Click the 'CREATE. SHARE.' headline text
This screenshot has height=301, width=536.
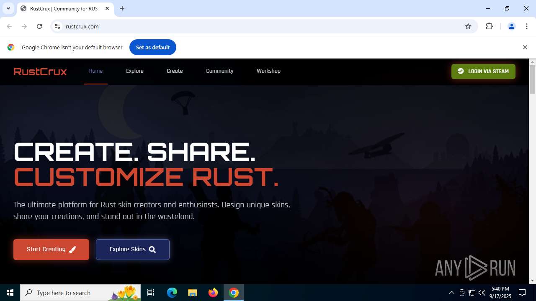tap(134, 152)
